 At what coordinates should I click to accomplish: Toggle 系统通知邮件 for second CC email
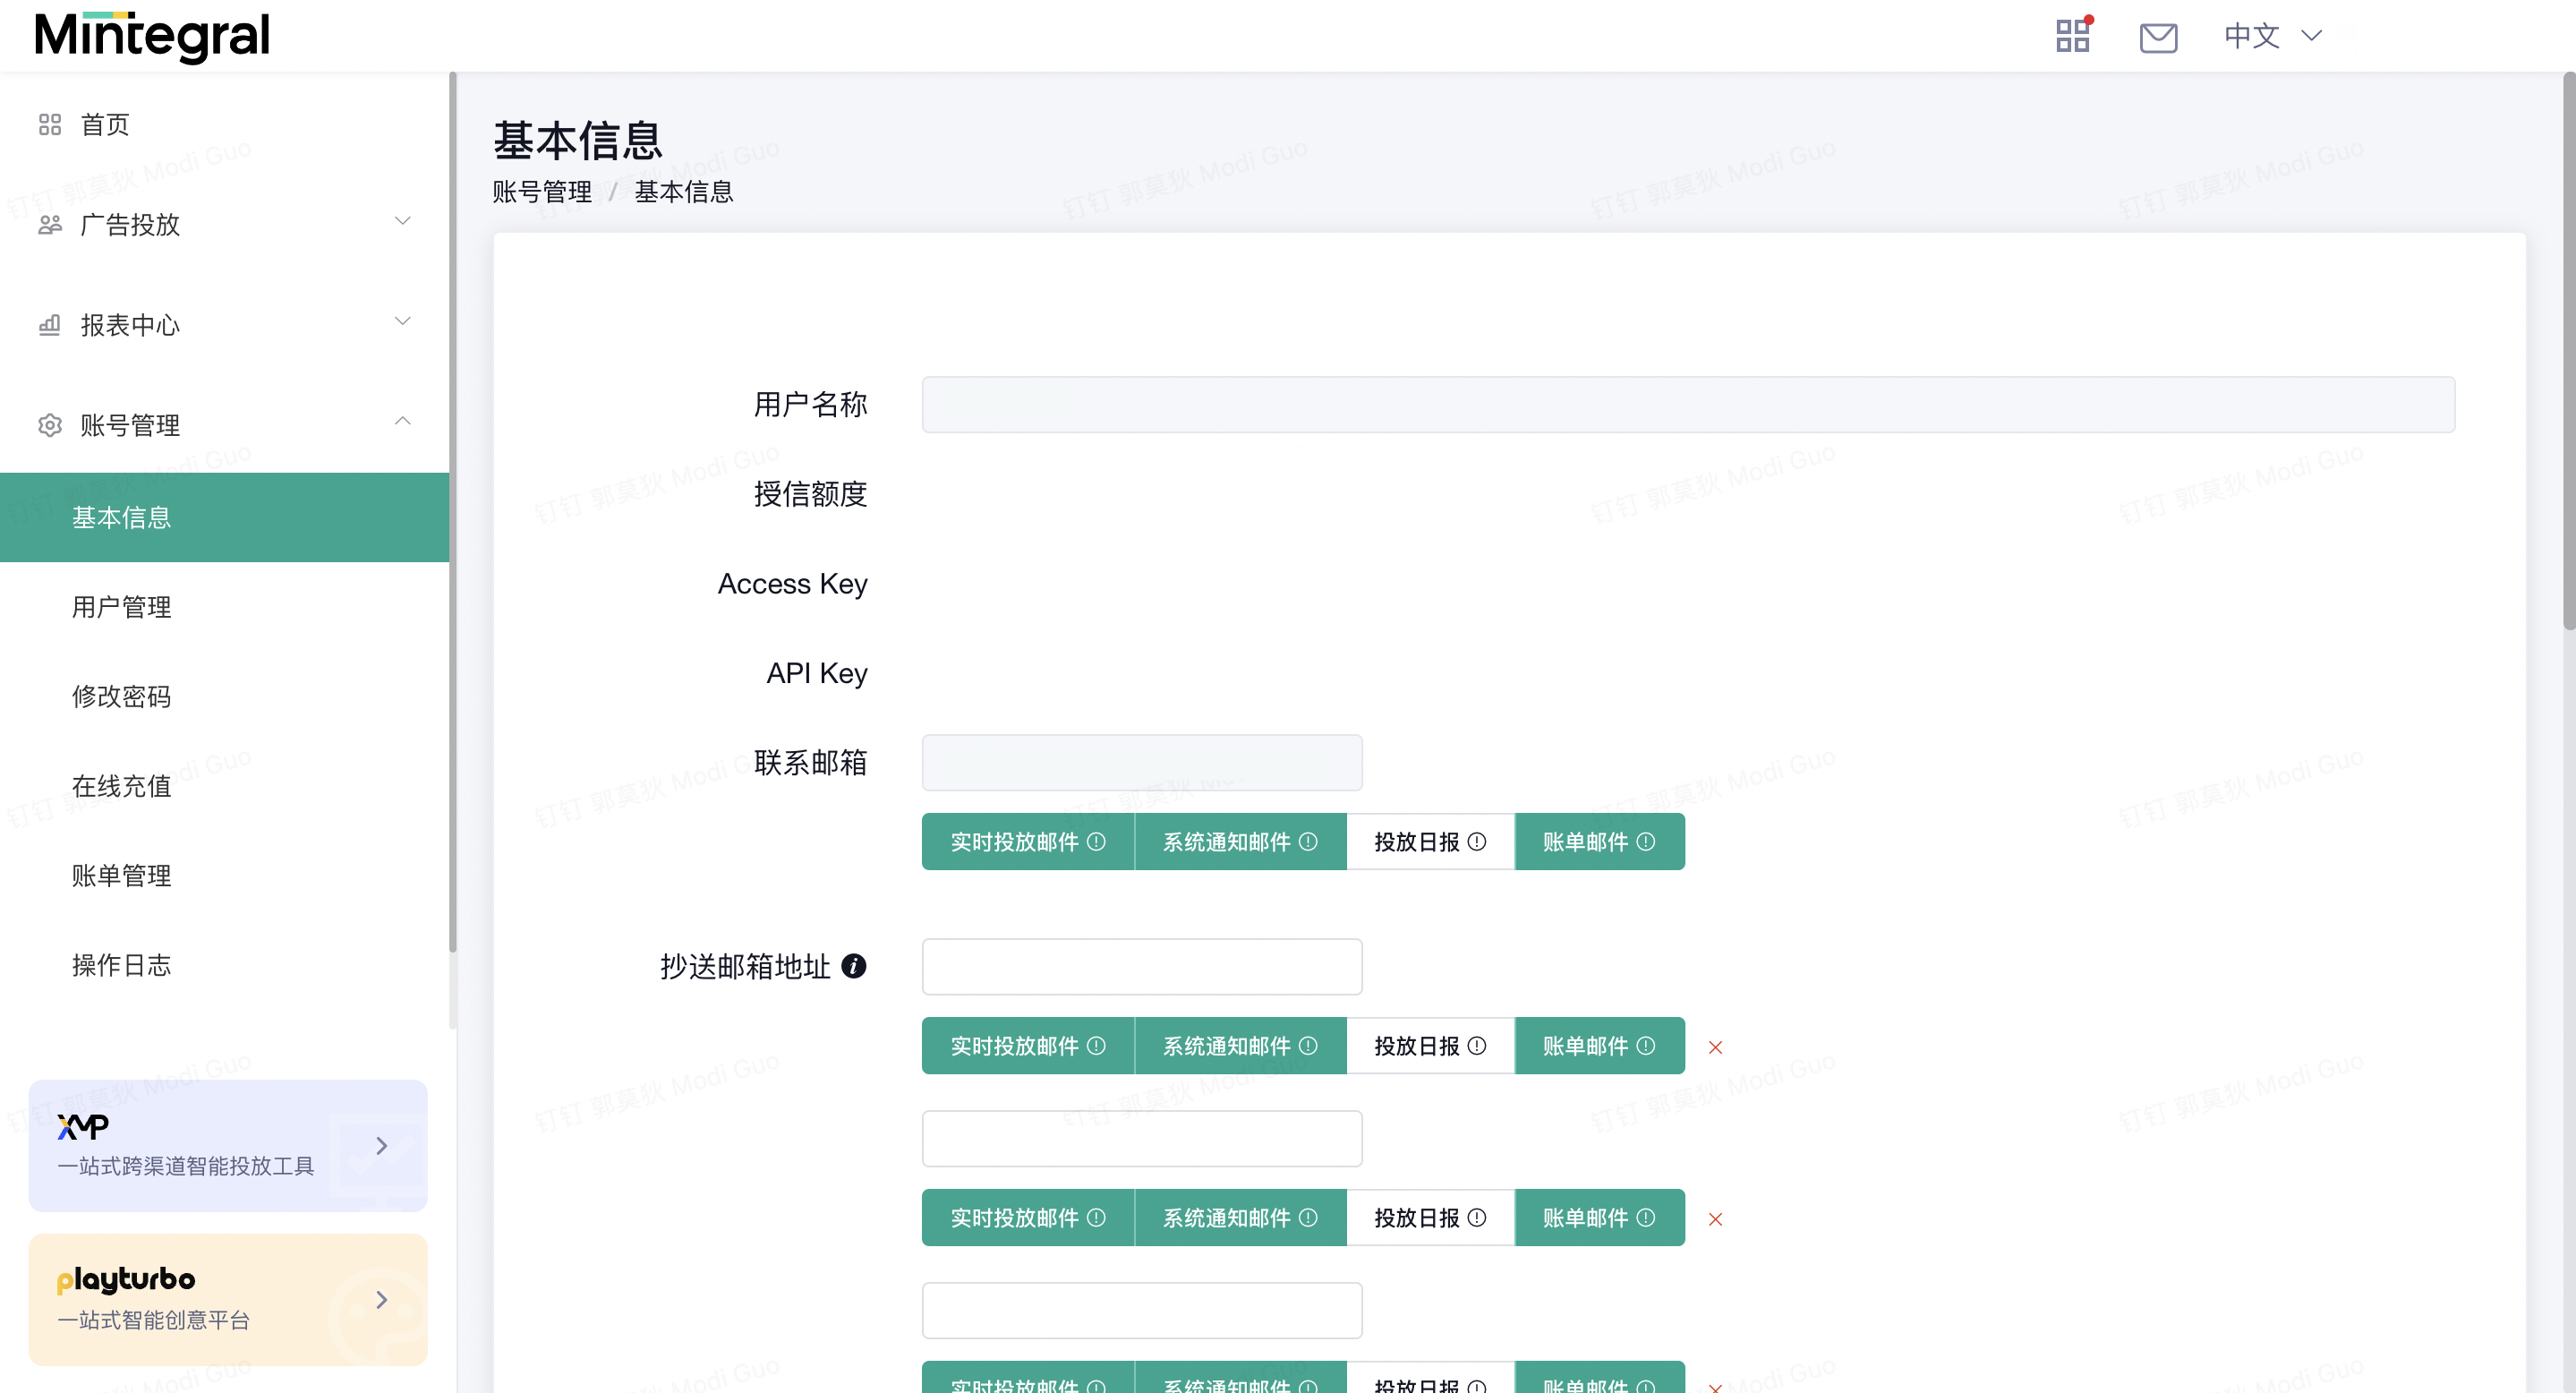(1241, 1218)
